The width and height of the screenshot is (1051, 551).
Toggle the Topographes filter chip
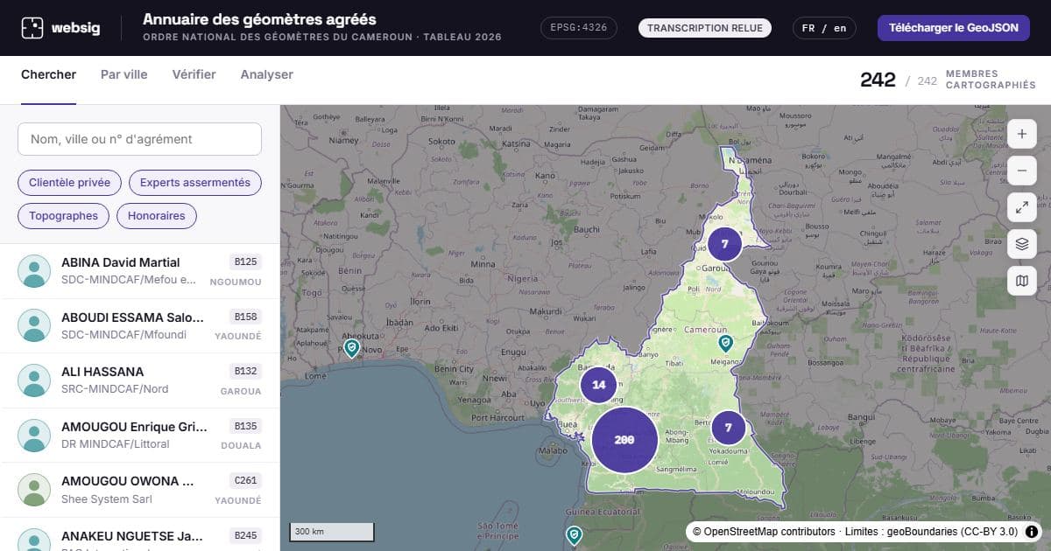pyautogui.click(x=63, y=216)
